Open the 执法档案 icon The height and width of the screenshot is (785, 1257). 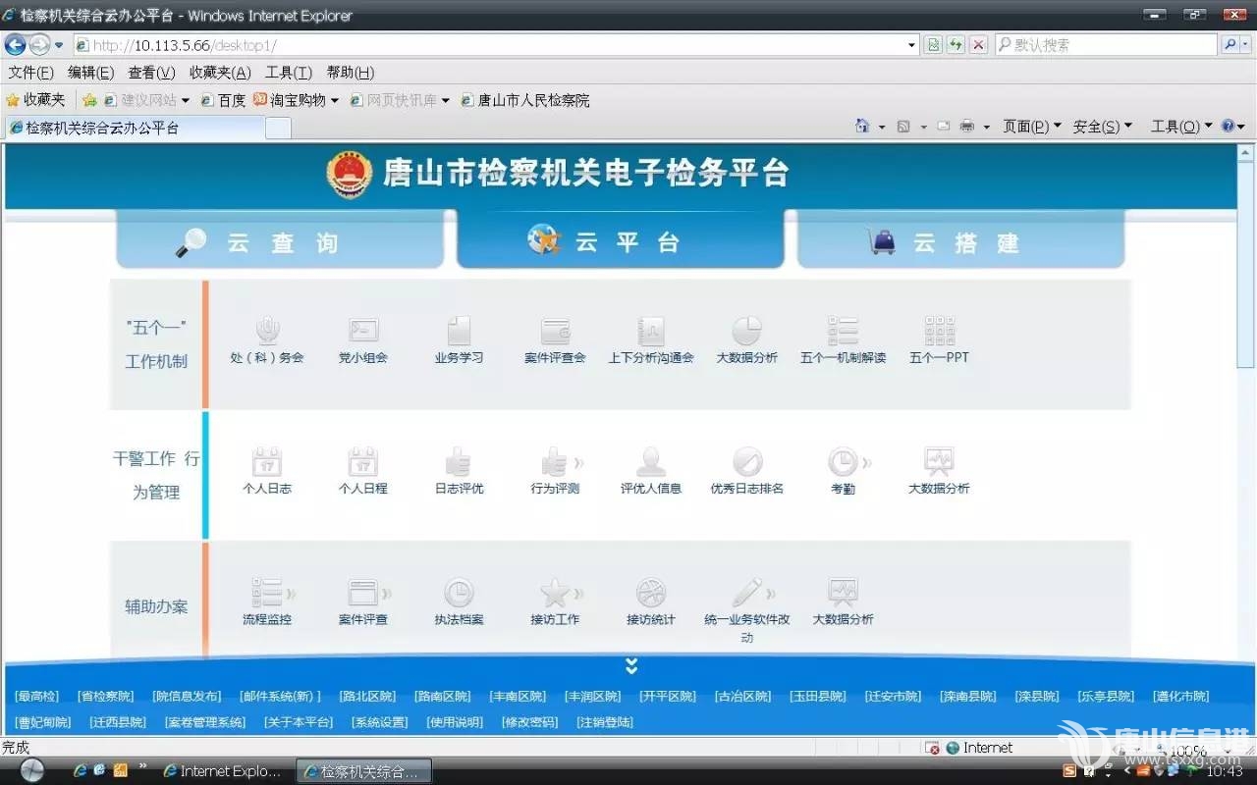(459, 593)
